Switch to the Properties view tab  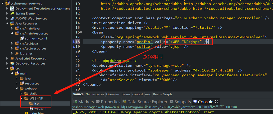tap(108, 101)
